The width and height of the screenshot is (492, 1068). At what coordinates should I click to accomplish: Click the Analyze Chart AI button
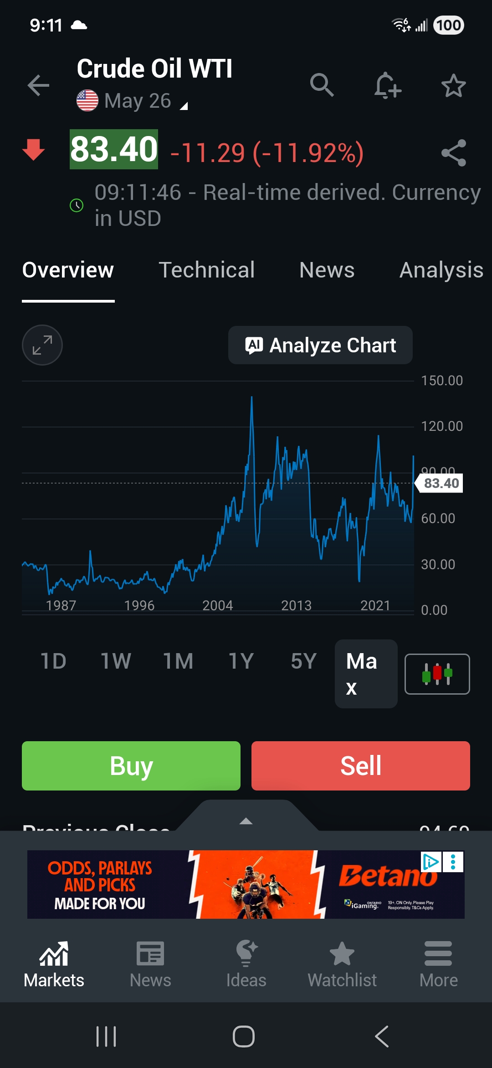320,345
